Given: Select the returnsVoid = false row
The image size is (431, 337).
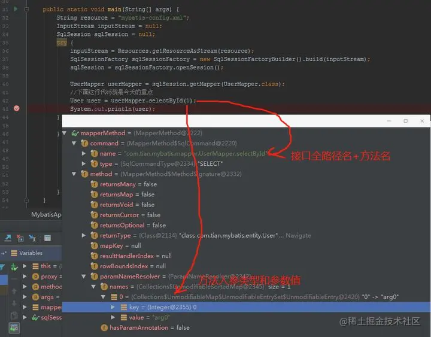Looking at the screenshot, I should pyautogui.click(x=246, y=205).
